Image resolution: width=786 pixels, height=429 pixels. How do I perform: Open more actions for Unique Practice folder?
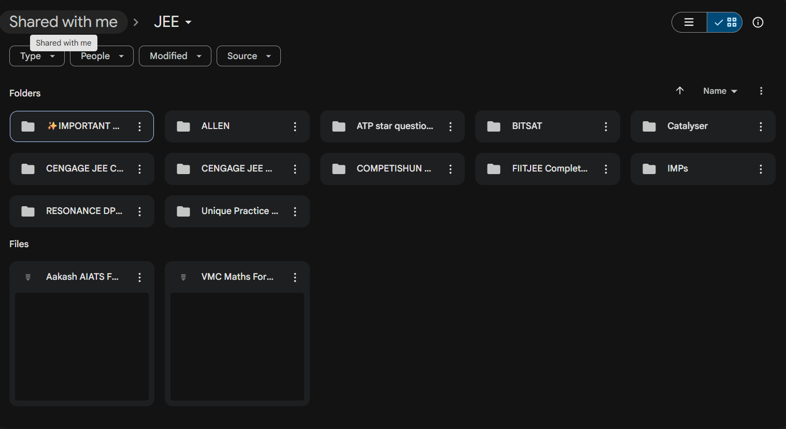[x=295, y=211]
